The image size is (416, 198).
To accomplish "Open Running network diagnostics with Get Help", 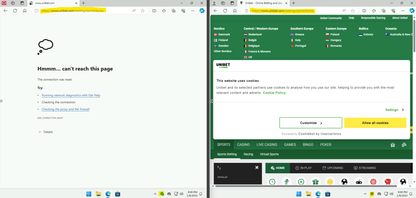I will (x=71, y=95).
